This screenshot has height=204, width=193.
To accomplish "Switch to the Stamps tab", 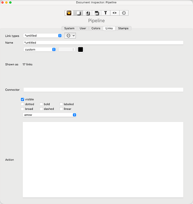I will [x=123, y=28].
